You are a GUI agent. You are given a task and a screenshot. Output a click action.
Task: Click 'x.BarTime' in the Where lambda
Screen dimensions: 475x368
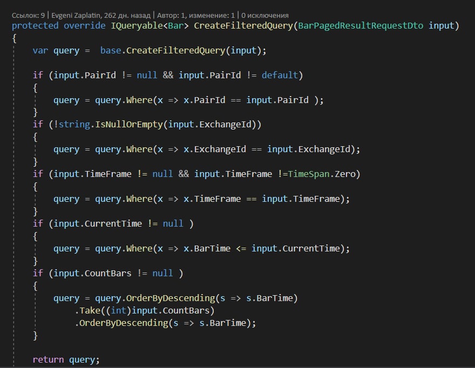[x=207, y=249]
